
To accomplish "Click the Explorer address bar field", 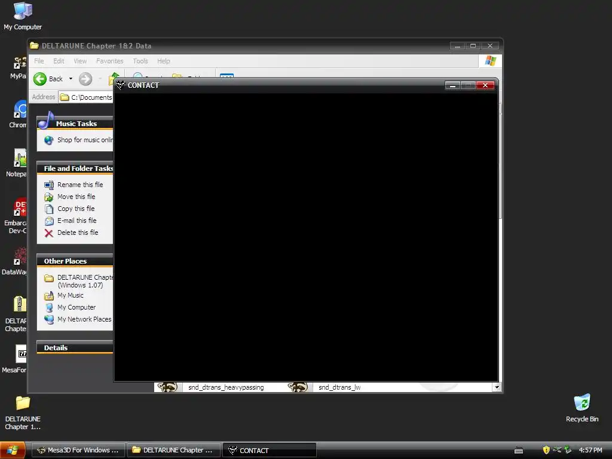I will tap(86, 97).
